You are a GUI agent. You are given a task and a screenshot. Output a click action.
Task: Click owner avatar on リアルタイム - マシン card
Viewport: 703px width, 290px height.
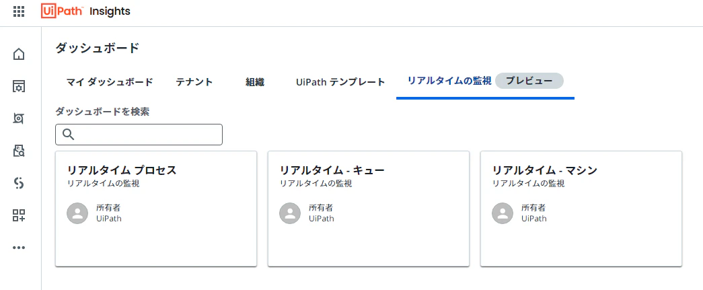click(x=503, y=213)
